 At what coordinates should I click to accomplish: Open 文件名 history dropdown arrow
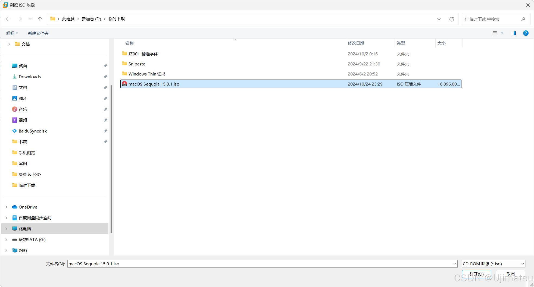coord(455,264)
